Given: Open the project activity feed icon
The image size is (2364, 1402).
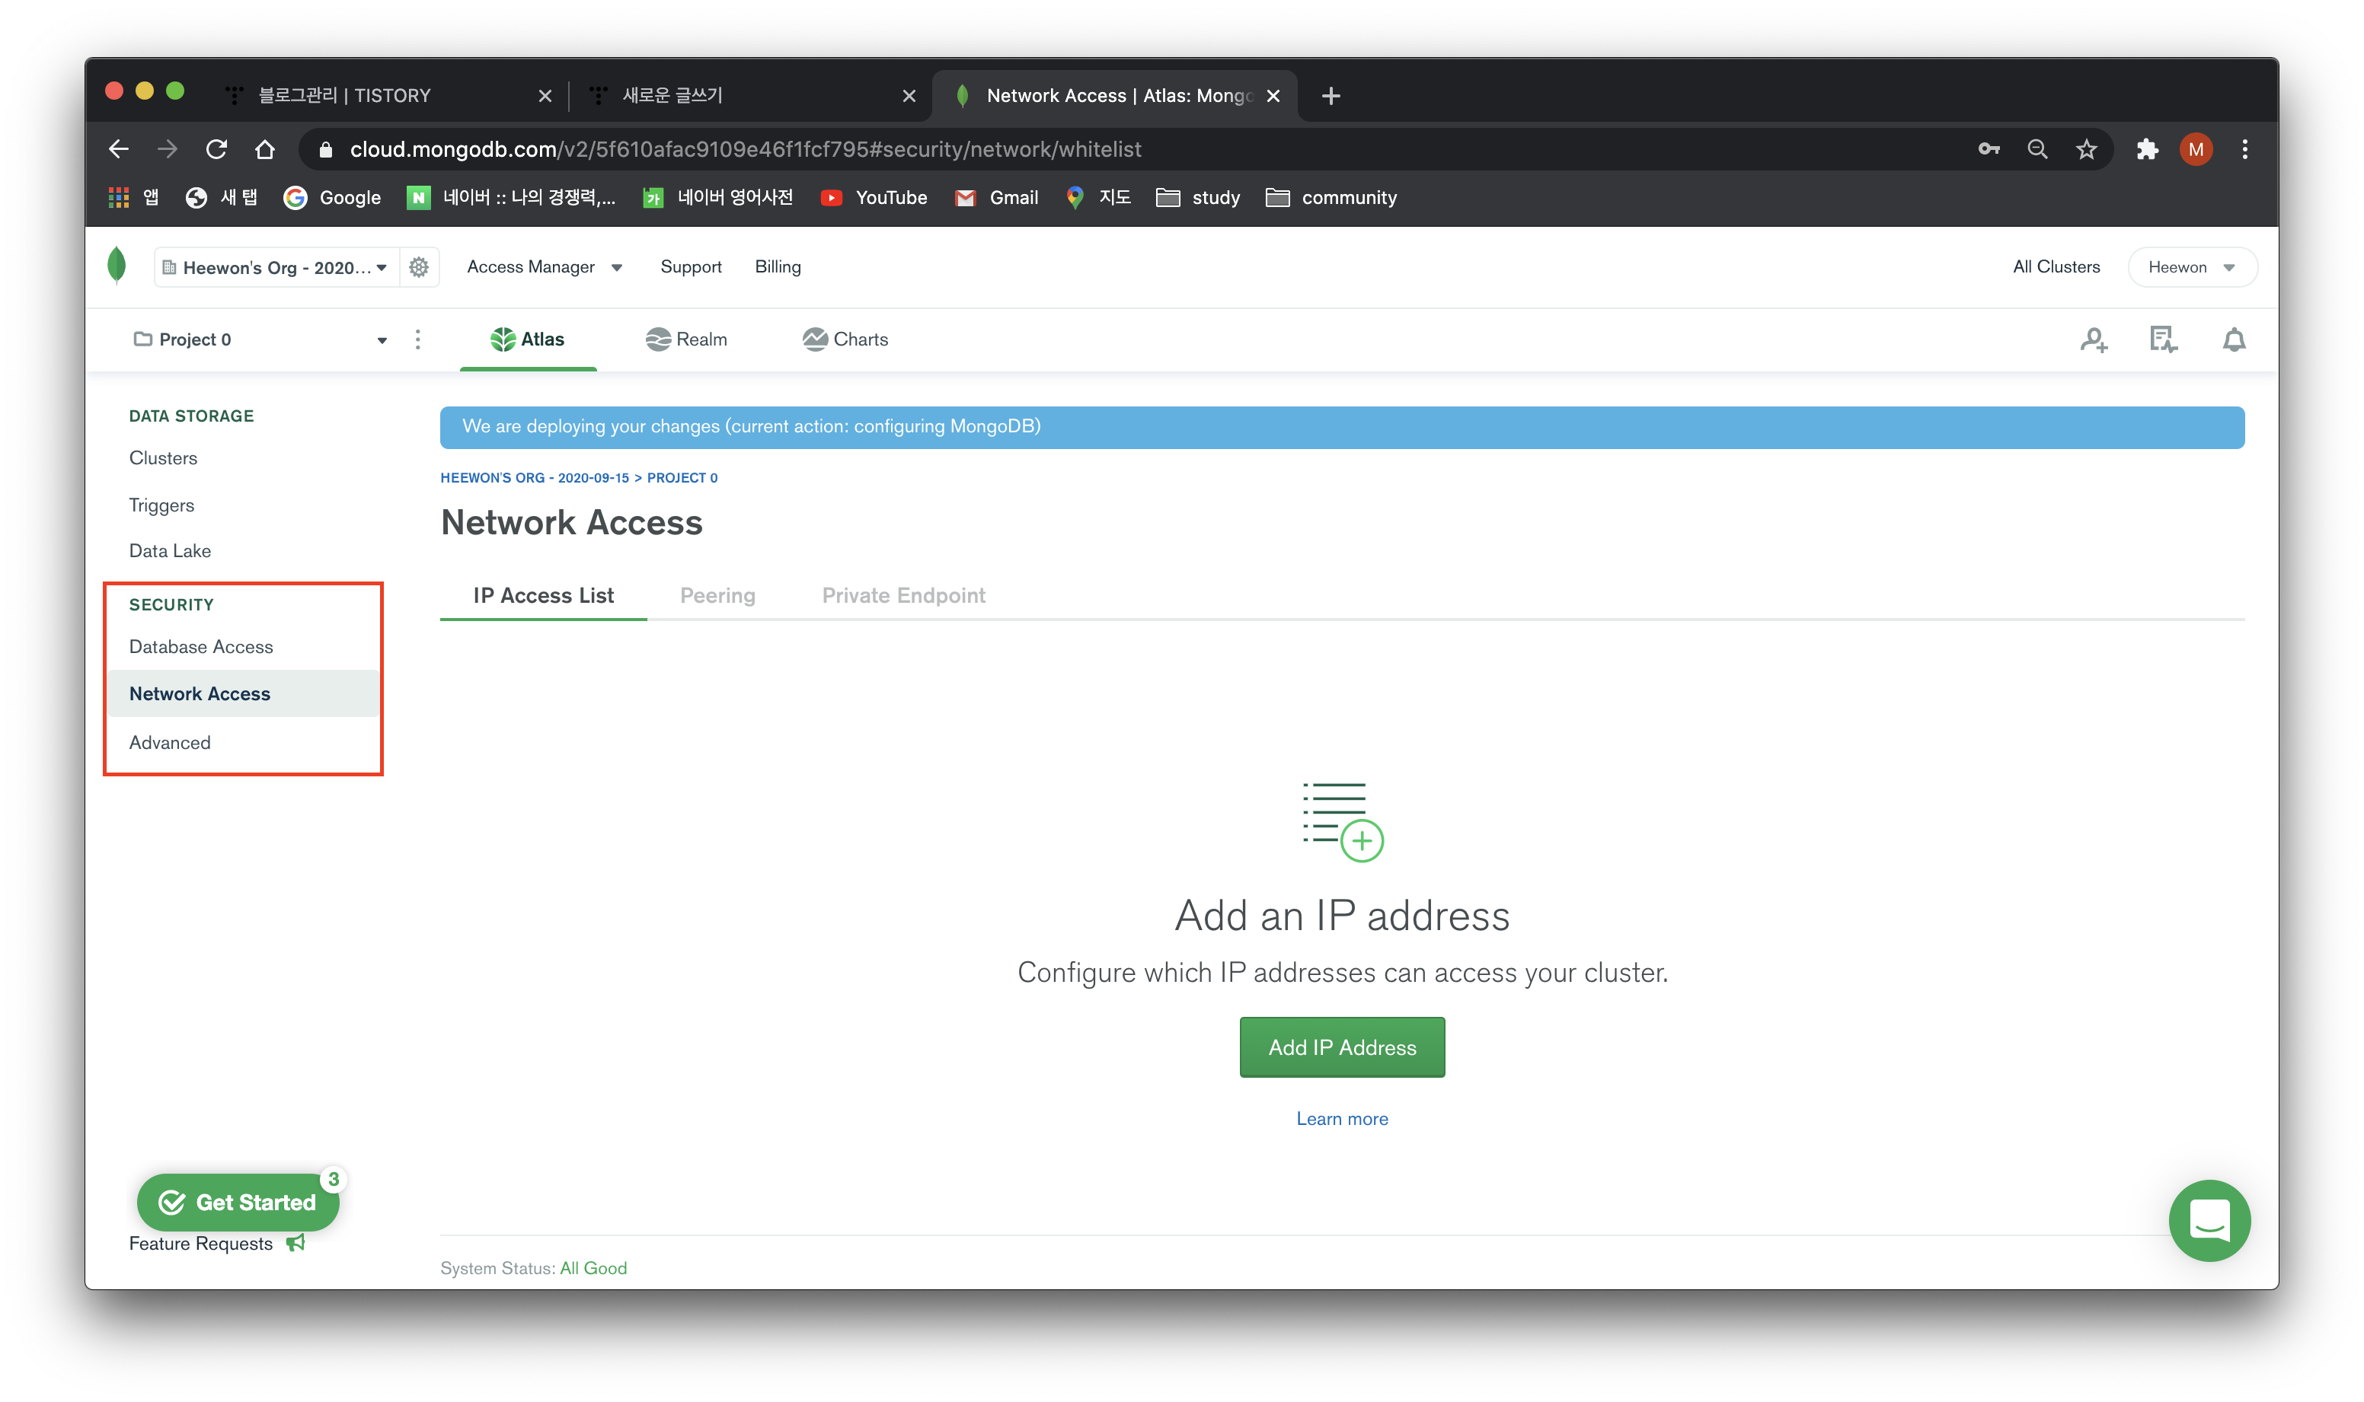Looking at the screenshot, I should click(x=2163, y=340).
